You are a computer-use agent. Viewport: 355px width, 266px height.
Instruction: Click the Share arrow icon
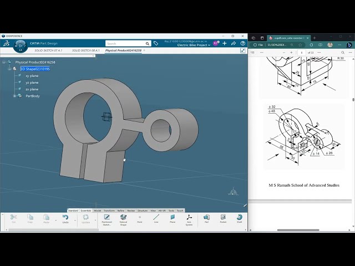(x=234, y=43)
